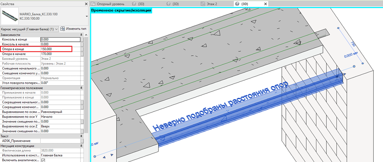
Task: Click the Консоль в конце value field
Action: click(60, 39)
